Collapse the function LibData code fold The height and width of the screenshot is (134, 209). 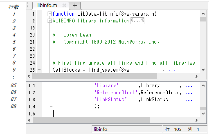click(x=49, y=14)
